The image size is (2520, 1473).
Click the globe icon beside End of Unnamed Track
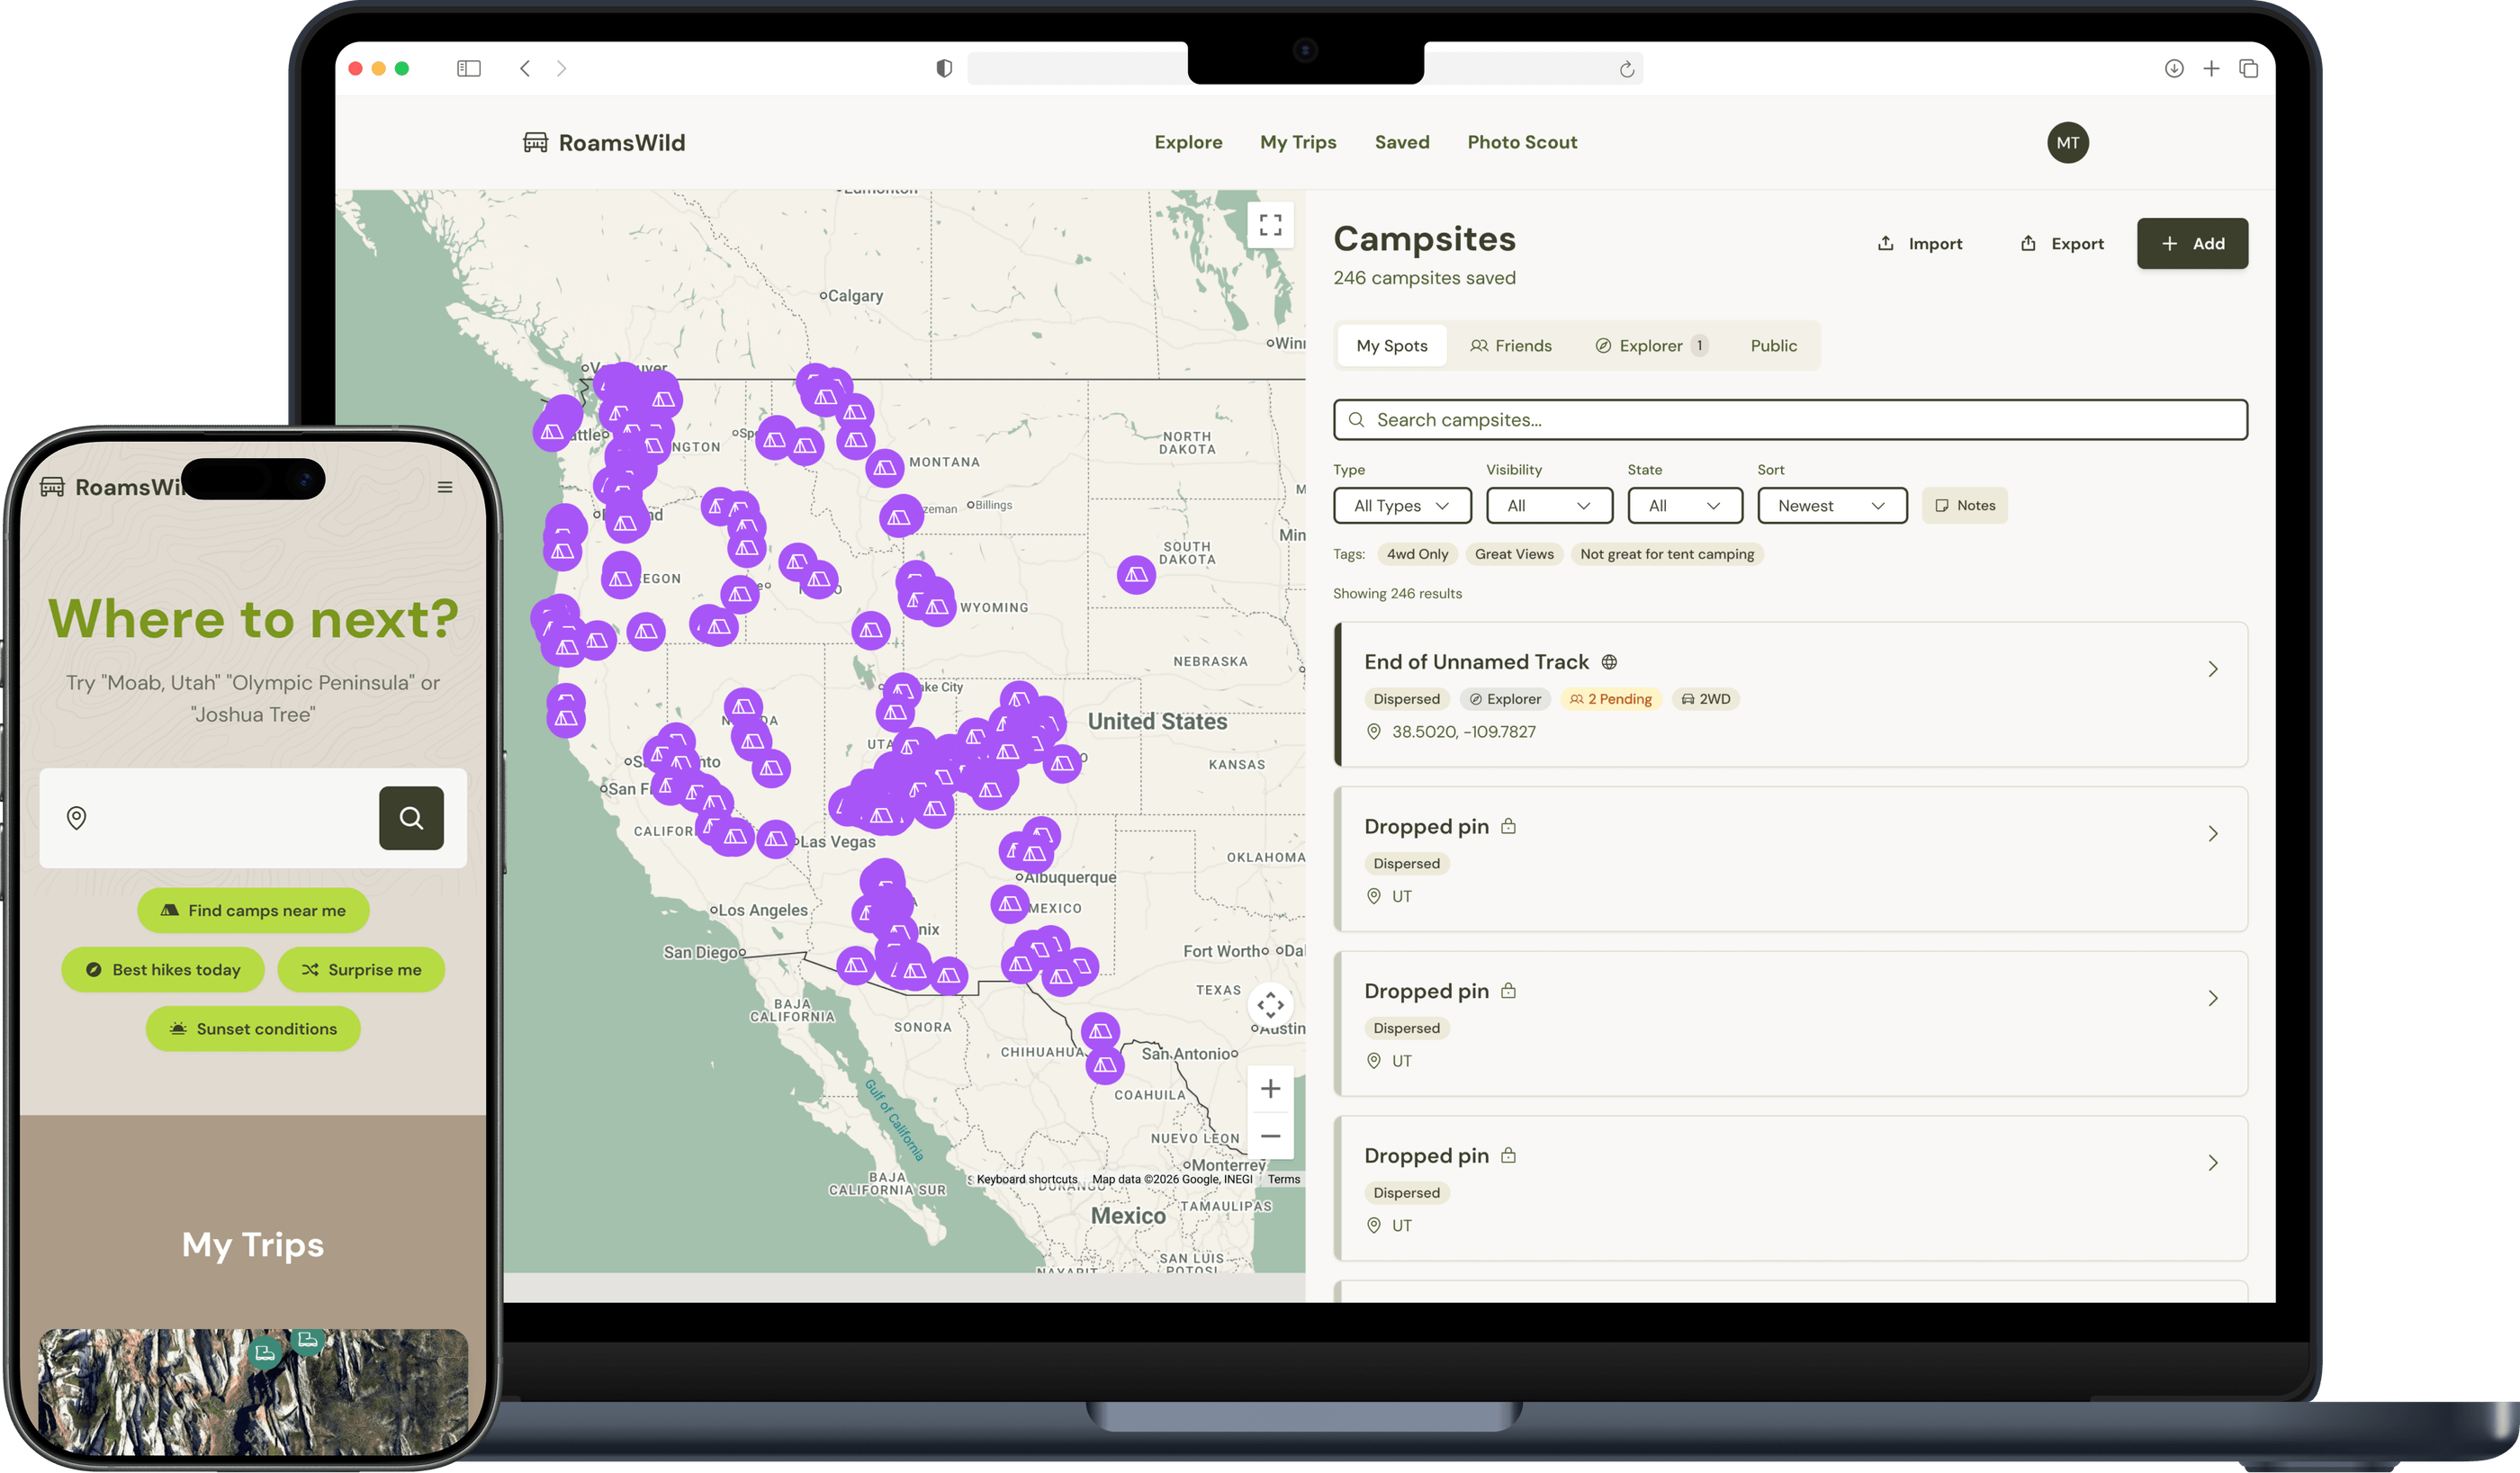coord(1609,662)
